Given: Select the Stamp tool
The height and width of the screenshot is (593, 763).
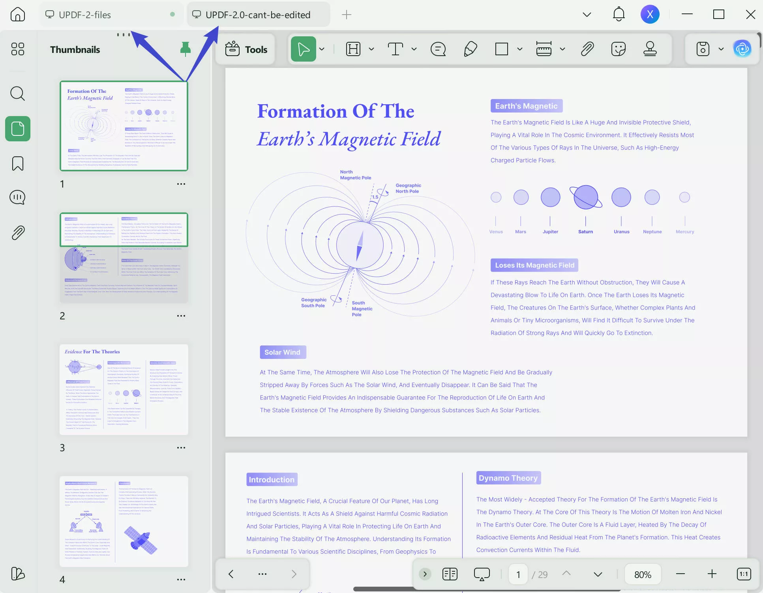Looking at the screenshot, I should 651,49.
